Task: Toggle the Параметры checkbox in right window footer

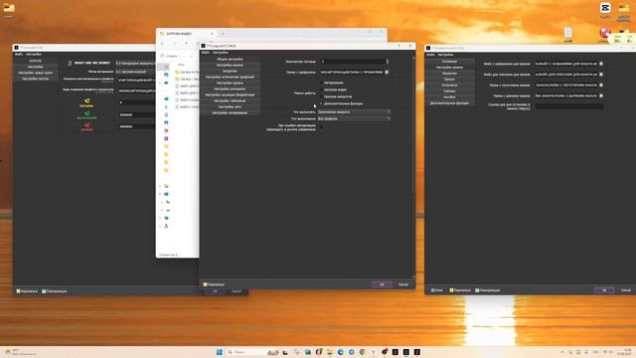Action: coord(460,290)
